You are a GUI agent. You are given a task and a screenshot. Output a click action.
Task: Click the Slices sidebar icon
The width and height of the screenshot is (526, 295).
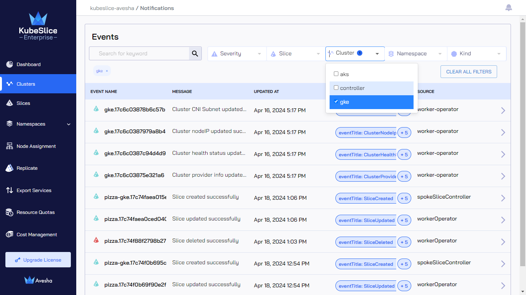coord(10,103)
